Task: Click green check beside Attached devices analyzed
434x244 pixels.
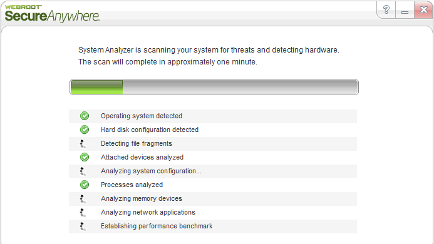Action: tap(85, 157)
